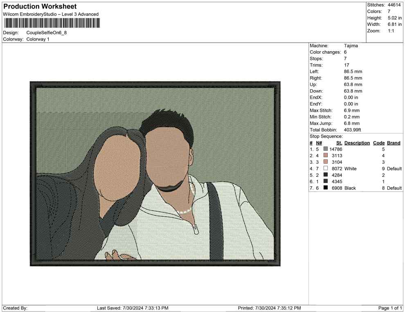
Task: Select the white swatch in stop 4
Action: pos(326,169)
